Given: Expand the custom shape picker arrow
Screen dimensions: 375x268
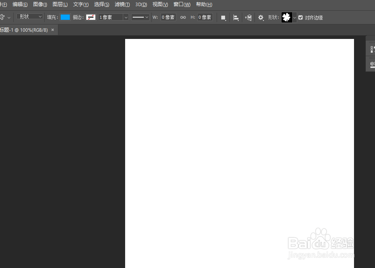Looking at the screenshot, I should [295, 18].
